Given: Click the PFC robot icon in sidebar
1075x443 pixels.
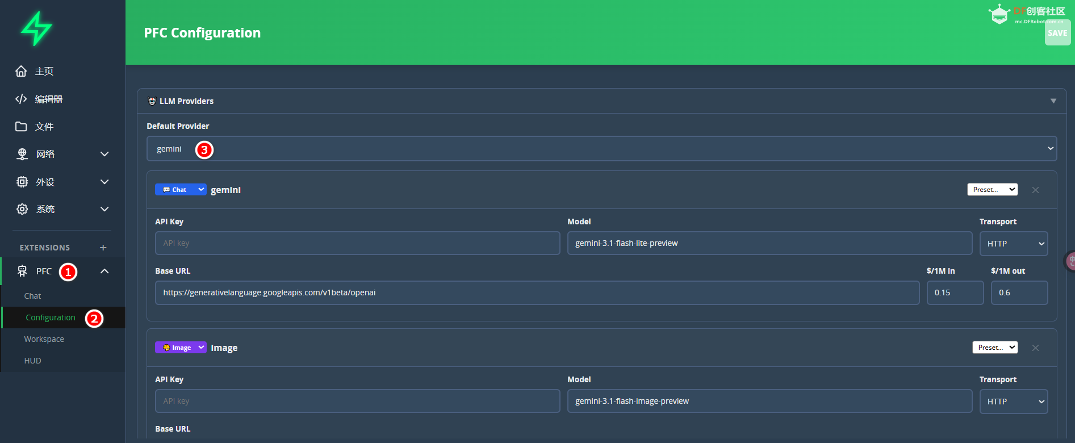Looking at the screenshot, I should tap(22, 271).
